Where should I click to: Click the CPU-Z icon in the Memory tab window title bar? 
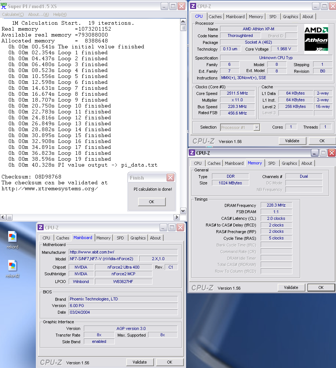click(x=192, y=153)
